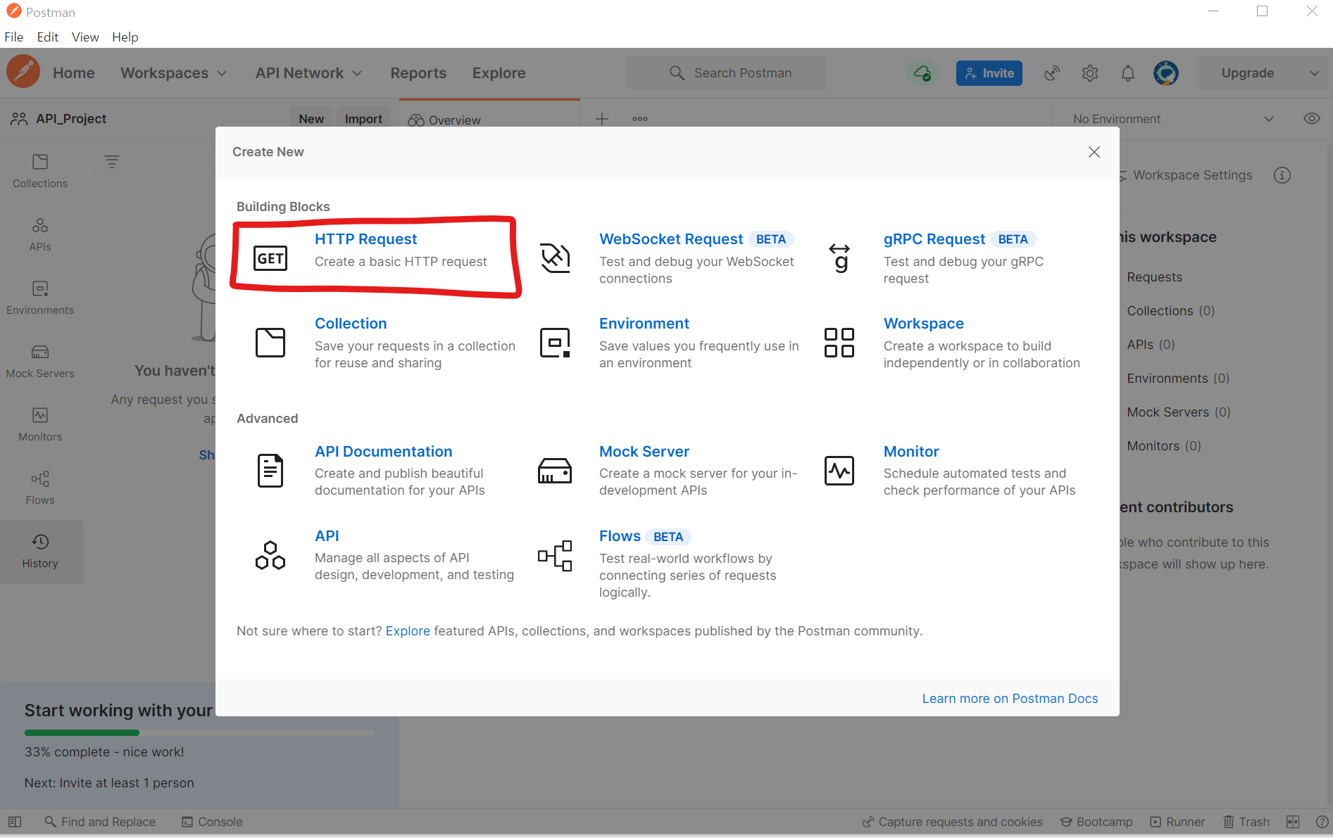1333x838 pixels.
Task: Open the View menu
Action: 85,37
